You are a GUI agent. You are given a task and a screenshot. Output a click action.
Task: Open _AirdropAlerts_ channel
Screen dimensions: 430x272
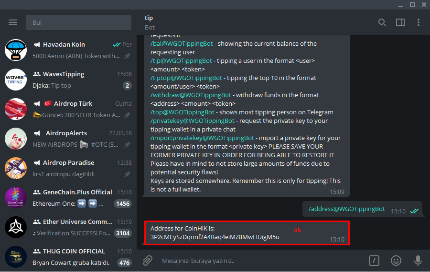click(x=68, y=139)
